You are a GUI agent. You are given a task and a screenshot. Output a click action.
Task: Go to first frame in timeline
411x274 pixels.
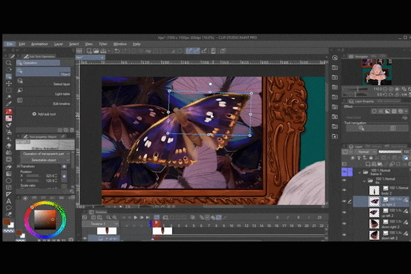click(123, 217)
